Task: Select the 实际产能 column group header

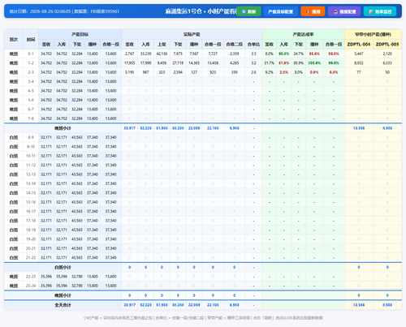Action: tap(192, 34)
